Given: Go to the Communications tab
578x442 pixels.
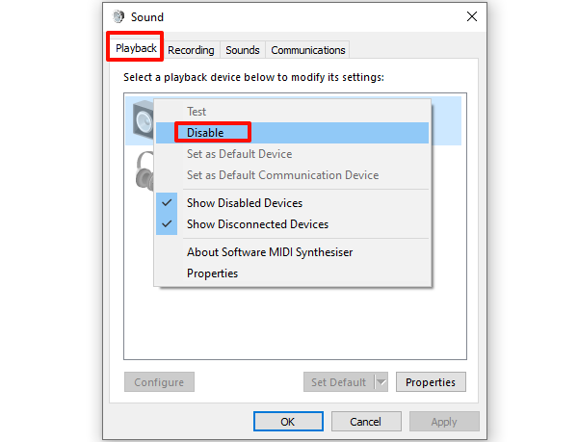Looking at the screenshot, I should (x=308, y=50).
